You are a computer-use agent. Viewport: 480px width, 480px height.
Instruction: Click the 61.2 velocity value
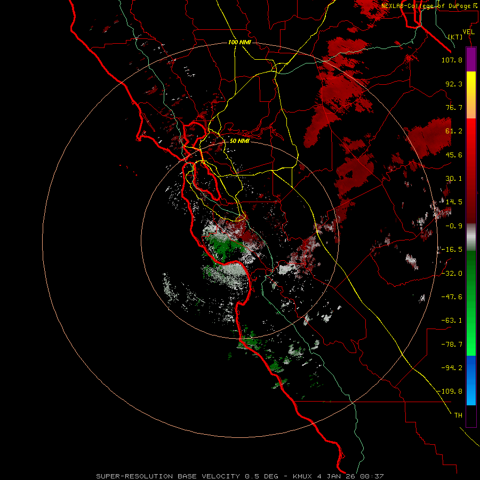coord(454,131)
